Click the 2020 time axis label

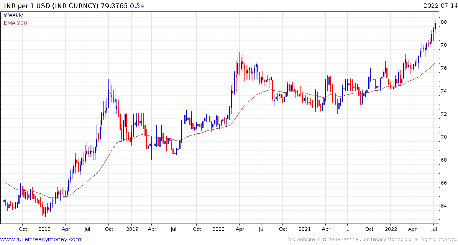(218, 229)
